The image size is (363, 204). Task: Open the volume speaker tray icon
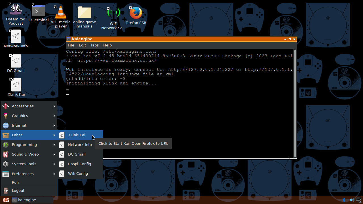[352, 200]
